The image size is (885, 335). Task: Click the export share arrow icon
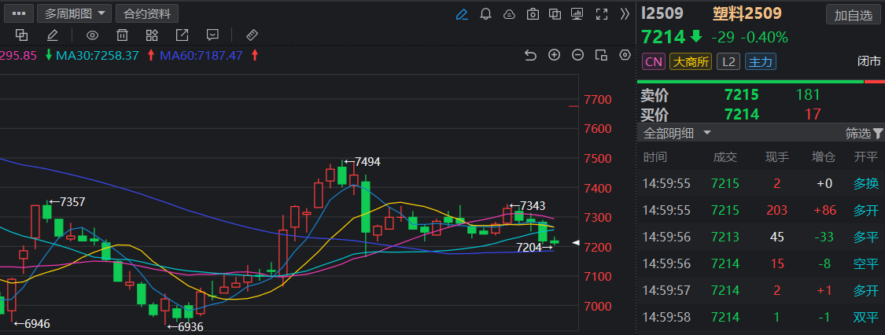pyautogui.click(x=182, y=35)
